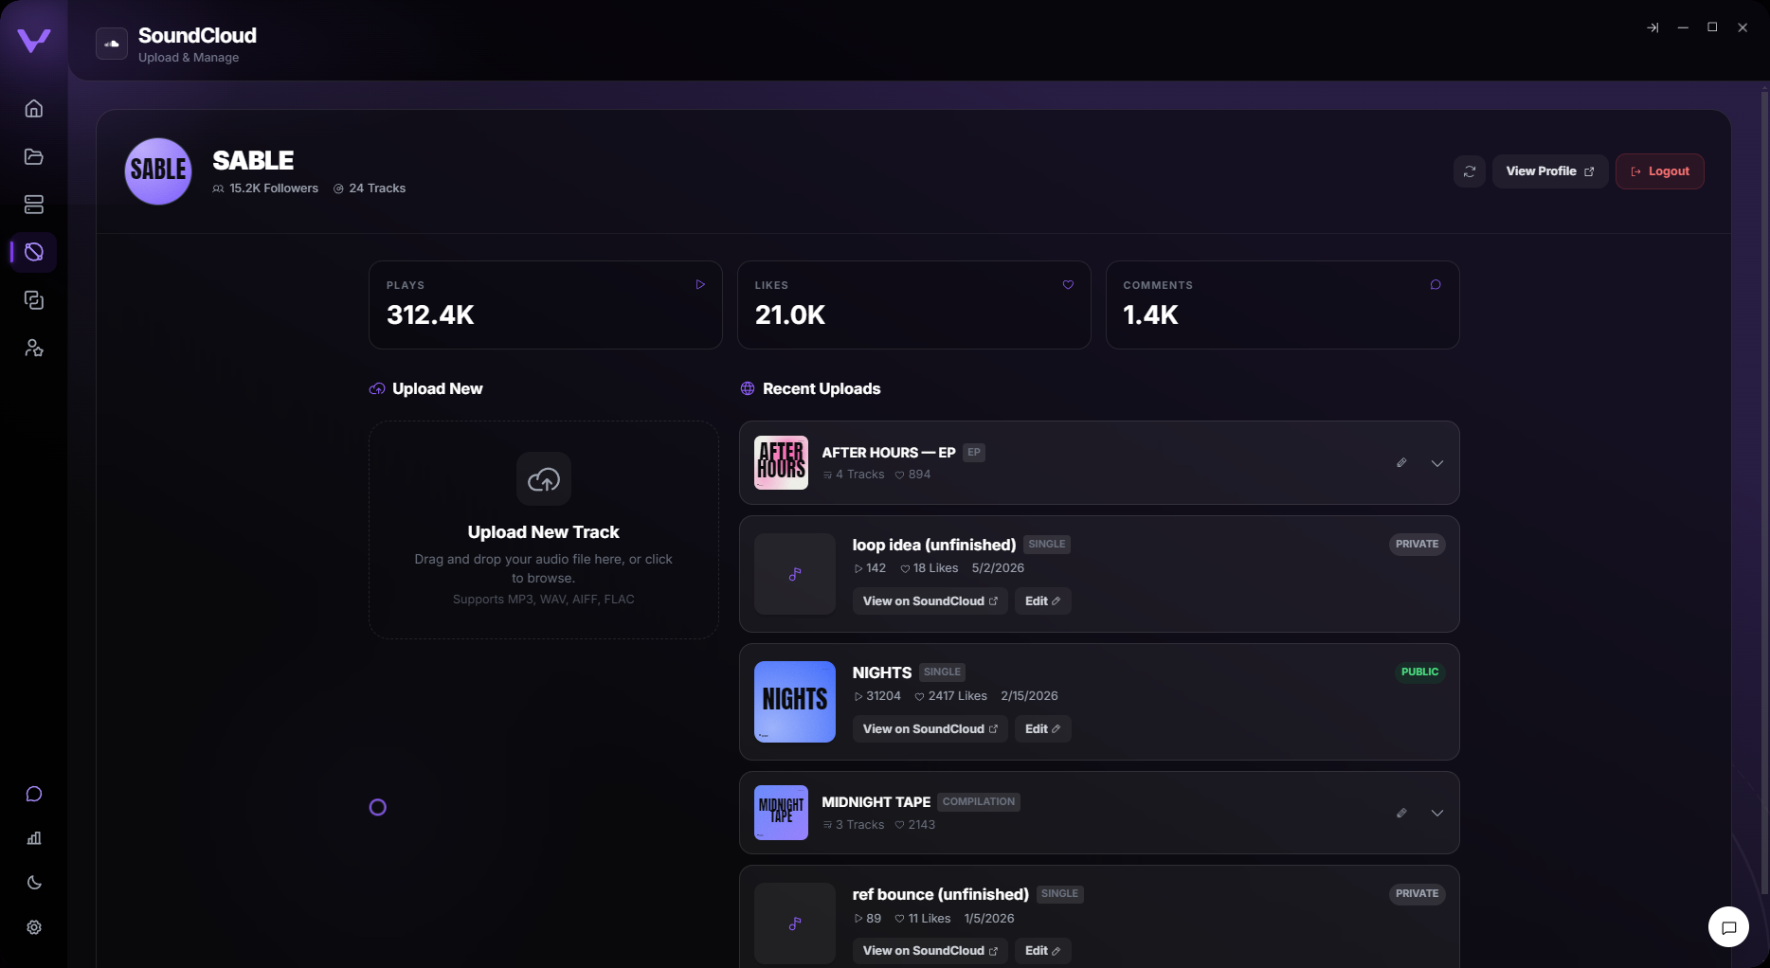Edit the NIGHTS track

(x=1042, y=729)
